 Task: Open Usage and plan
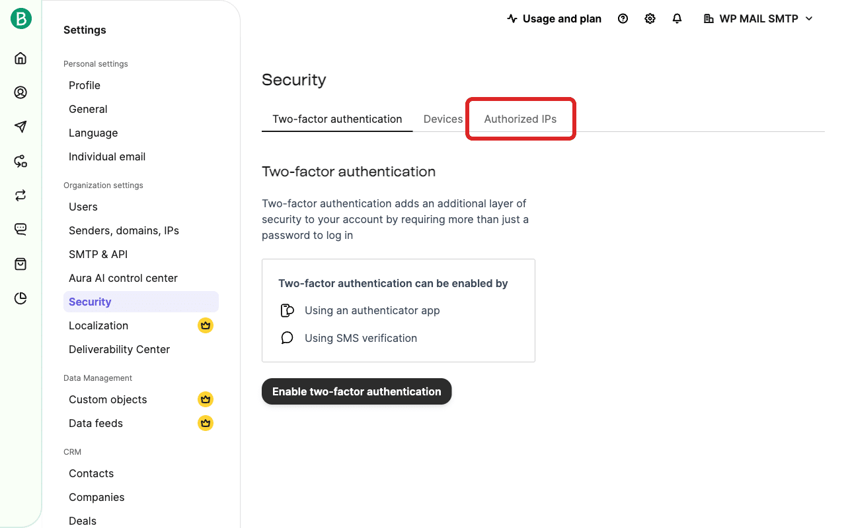[x=554, y=18]
